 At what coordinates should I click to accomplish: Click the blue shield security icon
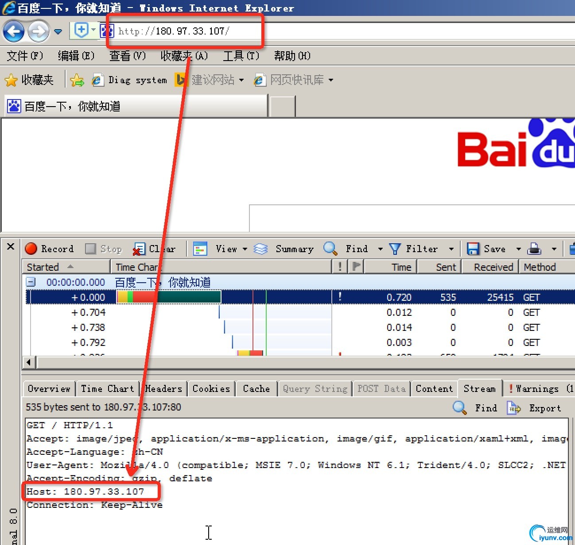(x=81, y=31)
